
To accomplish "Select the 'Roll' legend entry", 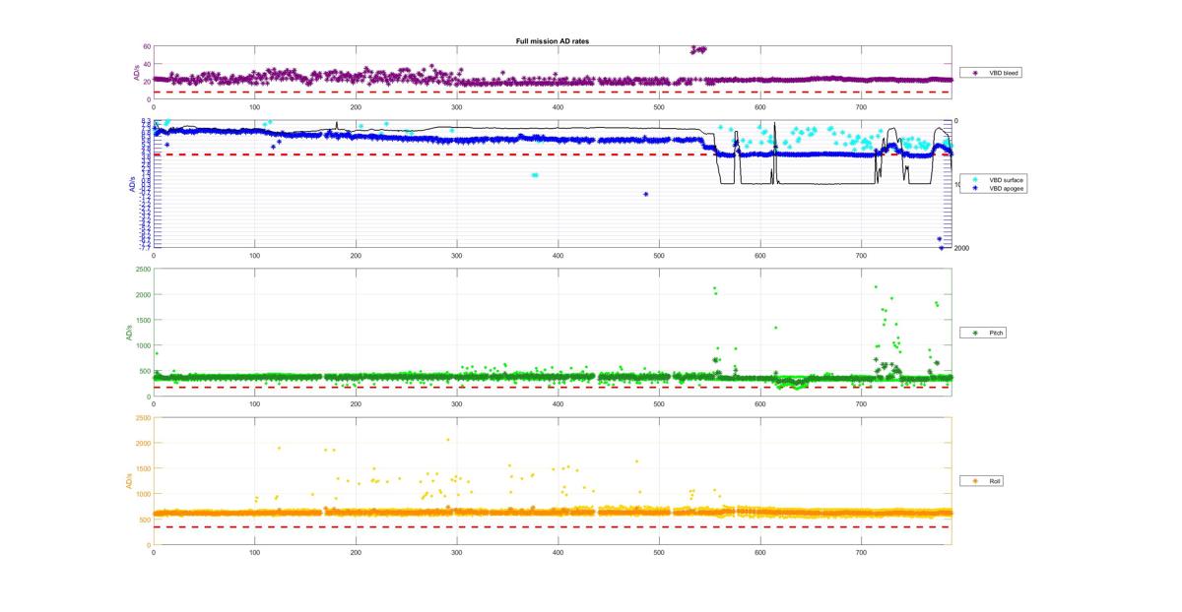I will (x=983, y=481).
